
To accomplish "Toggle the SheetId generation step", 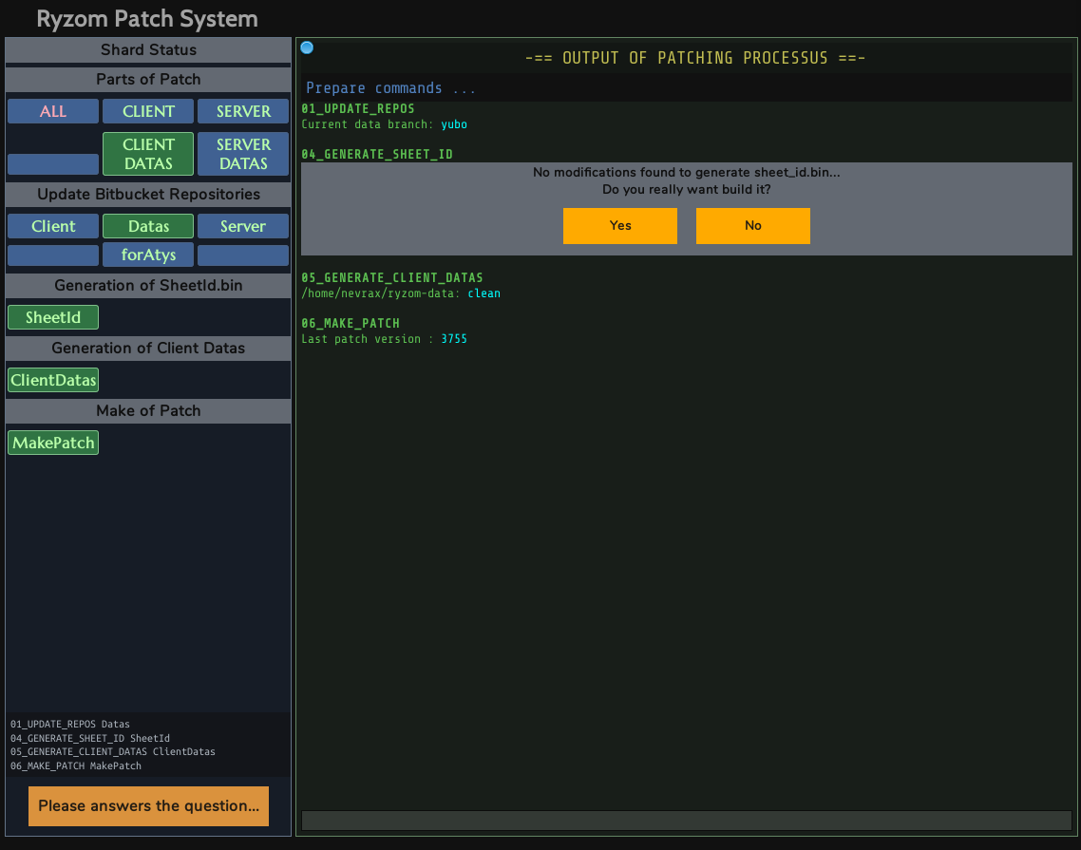I will click(53, 317).
